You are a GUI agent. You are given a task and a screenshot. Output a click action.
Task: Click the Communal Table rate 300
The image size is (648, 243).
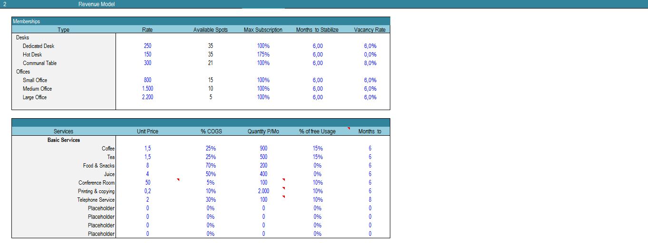147,63
